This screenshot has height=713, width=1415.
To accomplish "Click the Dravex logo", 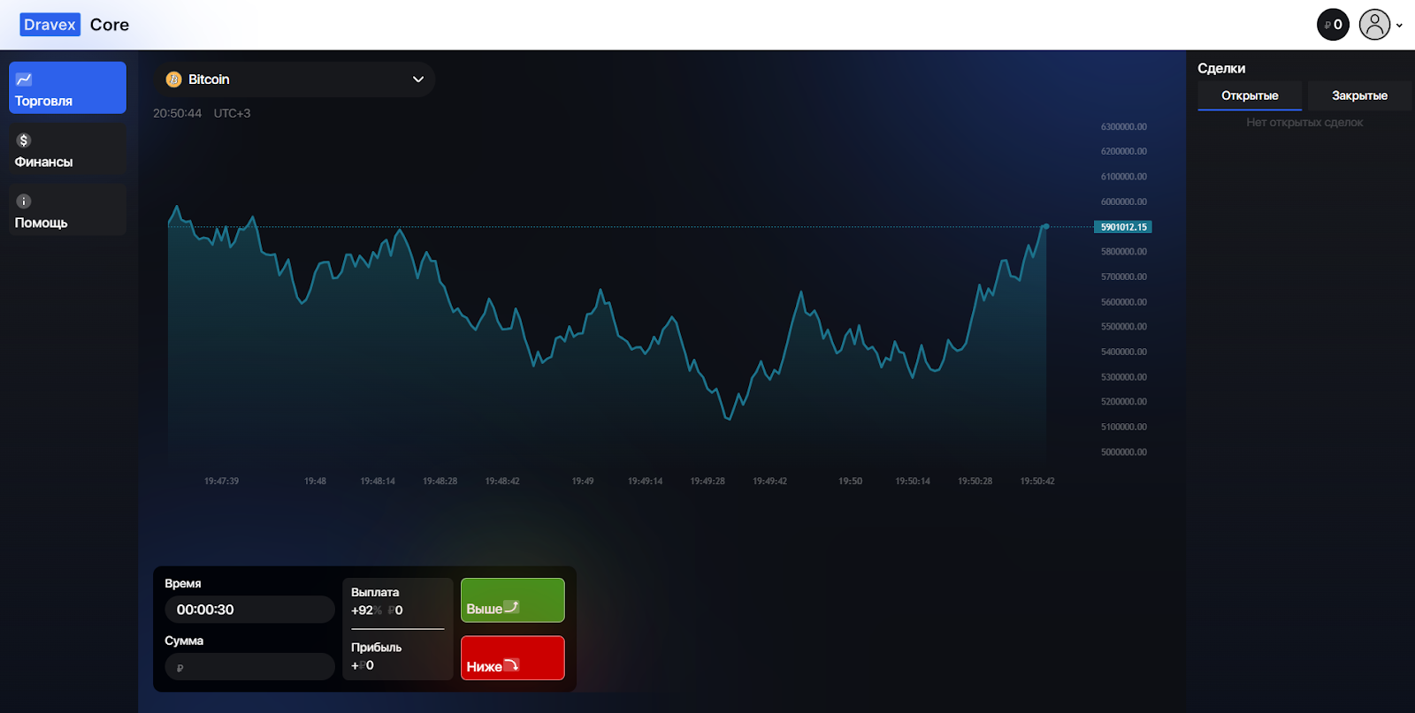I will (x=50, y=25).
